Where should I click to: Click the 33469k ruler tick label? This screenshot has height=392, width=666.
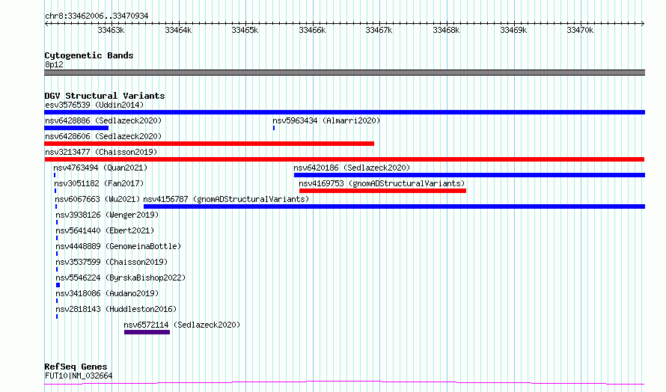[x=513, y=30]
